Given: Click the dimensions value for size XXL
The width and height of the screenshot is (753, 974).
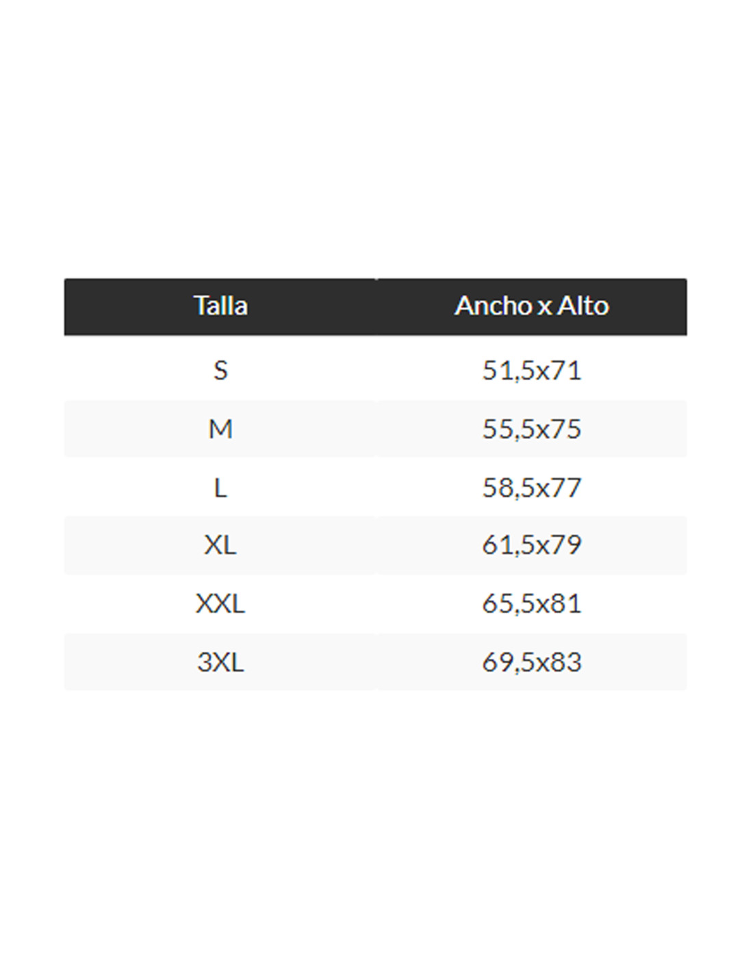Looking at the screenshot, I should click(531, 603).
